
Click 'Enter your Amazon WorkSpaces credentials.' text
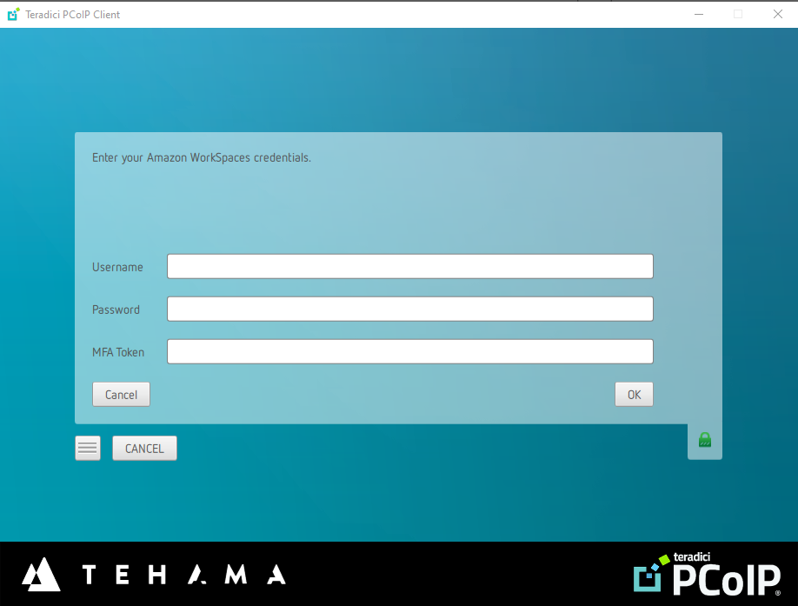click(202, 157)
